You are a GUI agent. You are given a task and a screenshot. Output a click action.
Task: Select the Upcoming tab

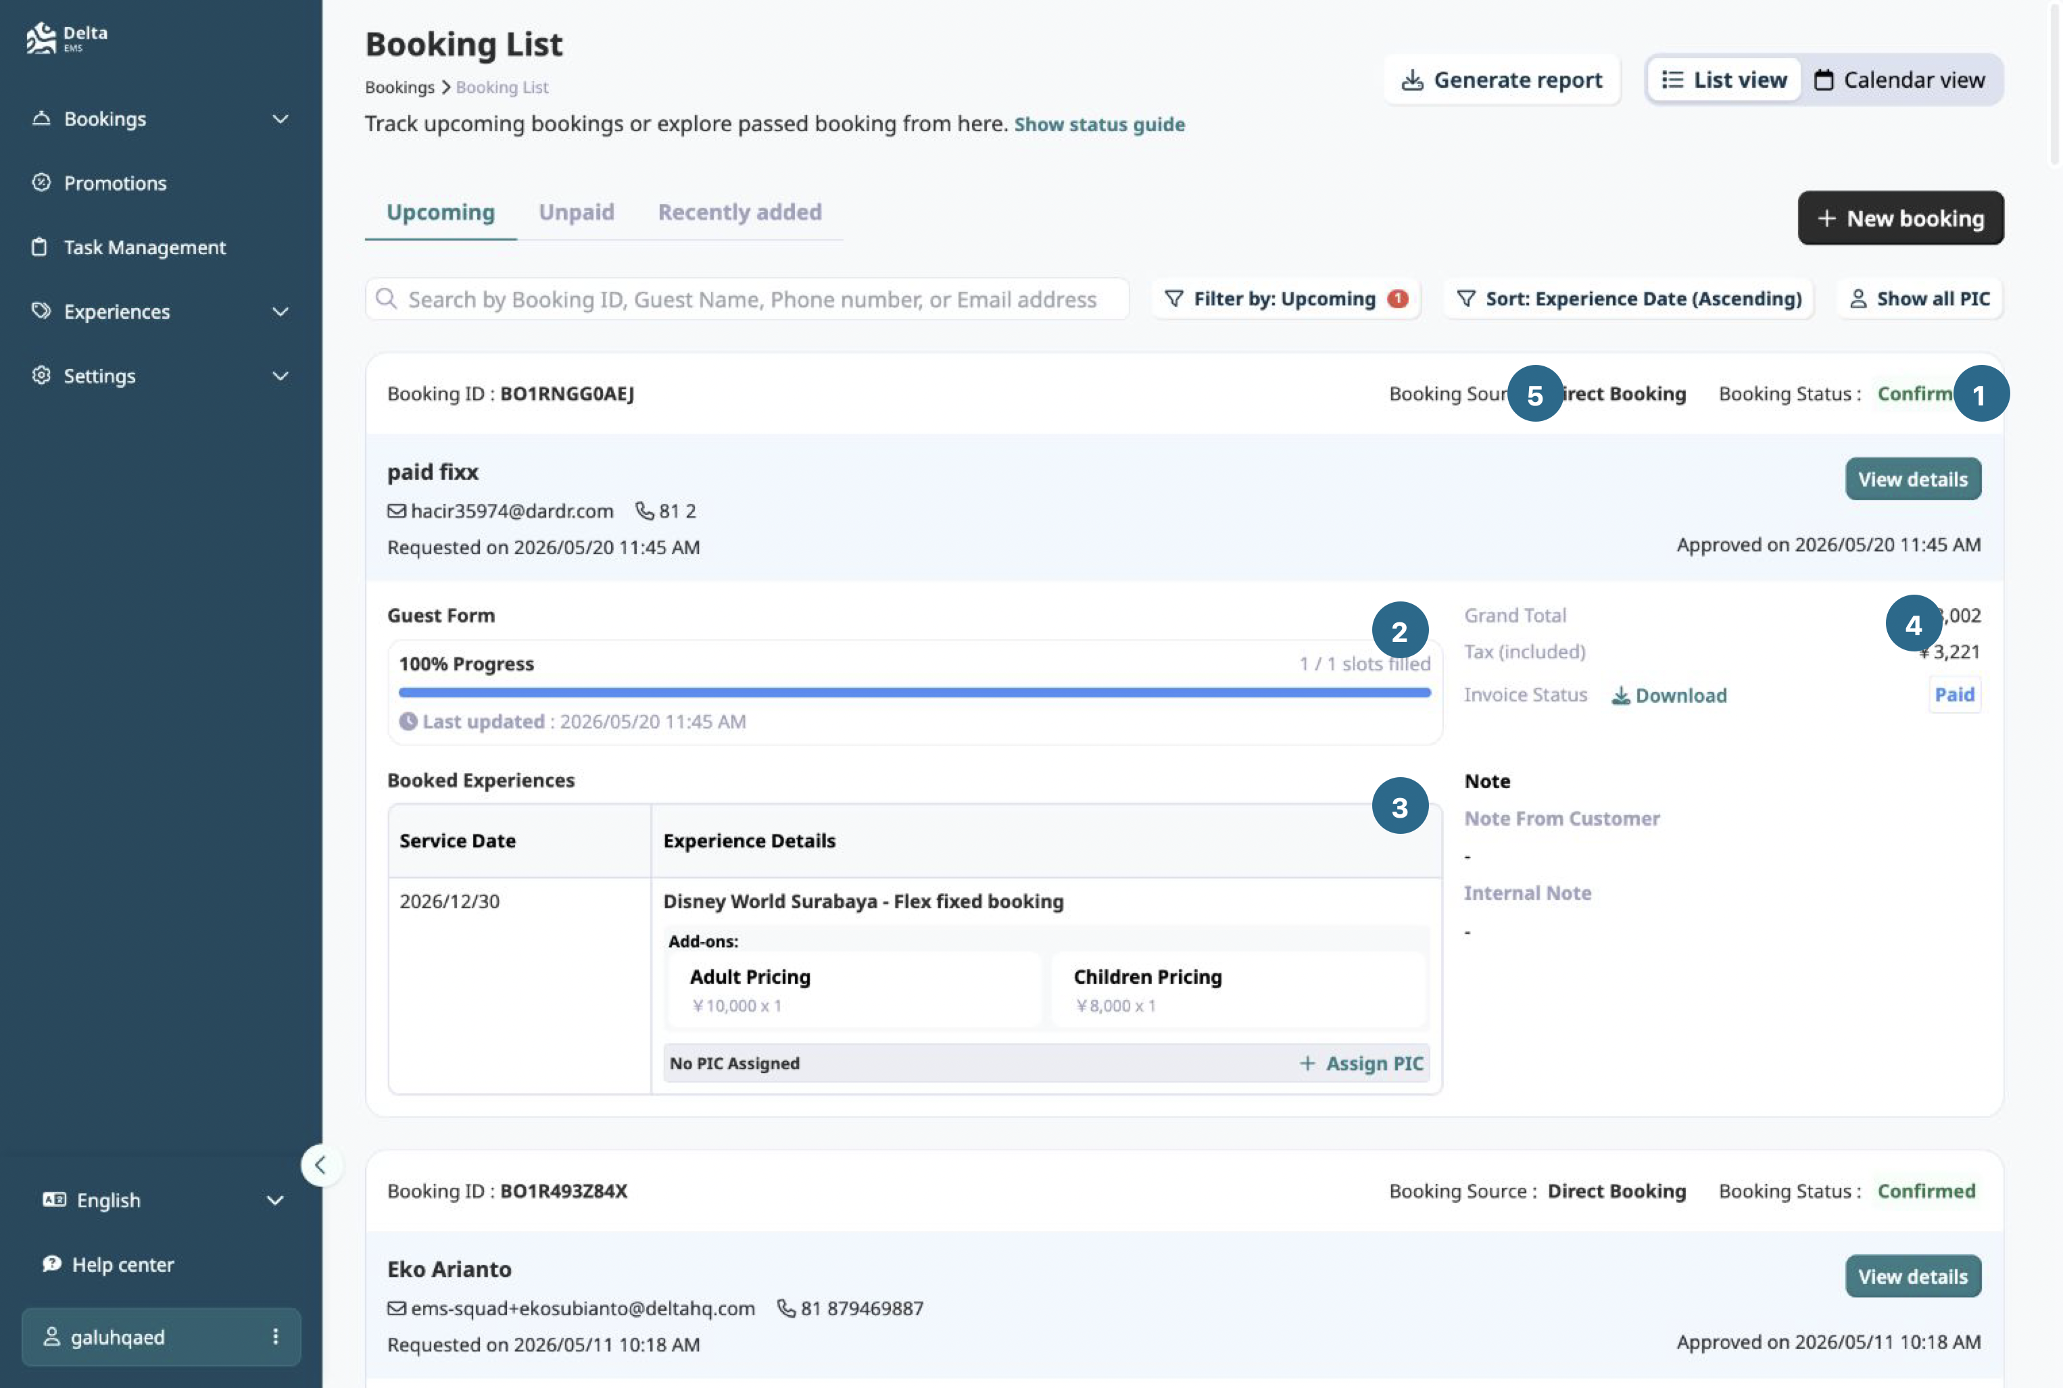pos(440,212)
